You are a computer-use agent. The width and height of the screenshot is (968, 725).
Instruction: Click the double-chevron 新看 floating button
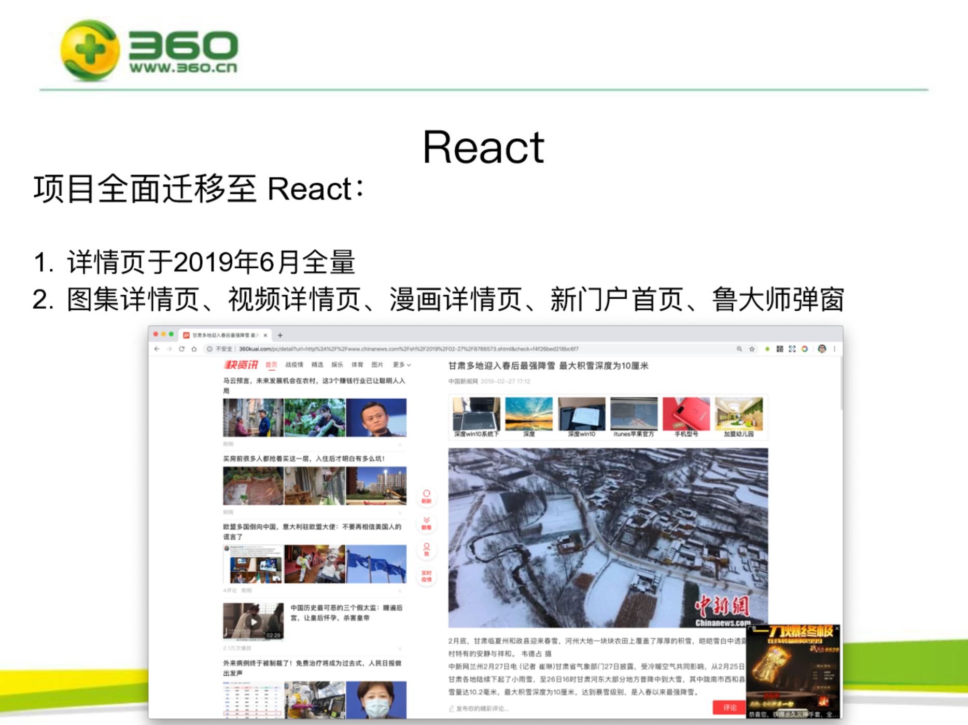pos(426,523)
